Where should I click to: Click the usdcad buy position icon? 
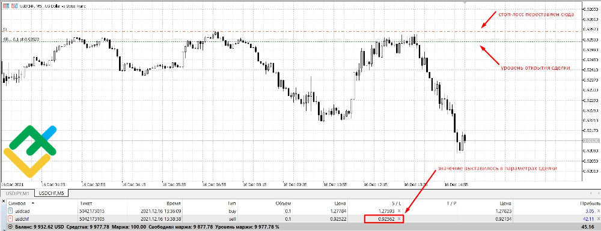[x=10, y=211]
